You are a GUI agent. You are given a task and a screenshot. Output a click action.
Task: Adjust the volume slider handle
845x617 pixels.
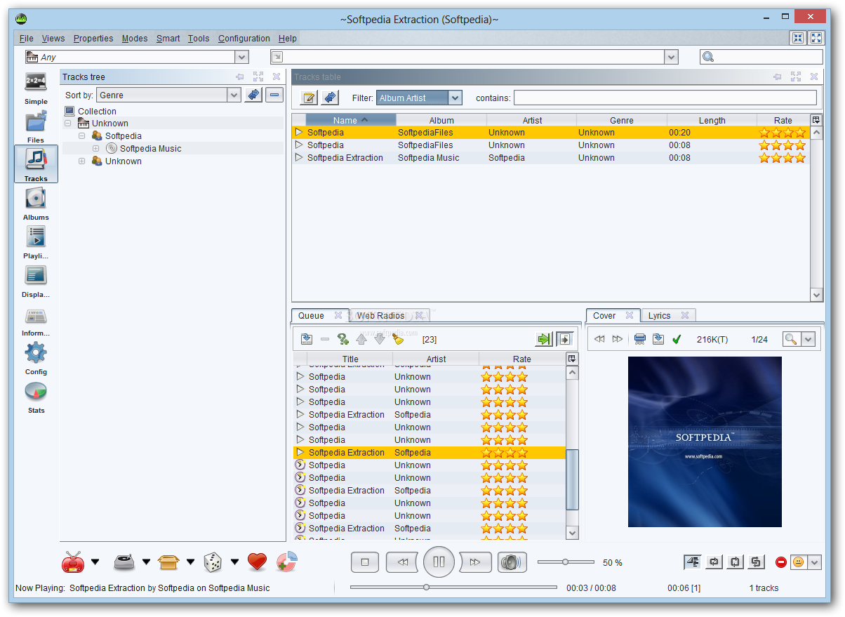coord(565,562)
